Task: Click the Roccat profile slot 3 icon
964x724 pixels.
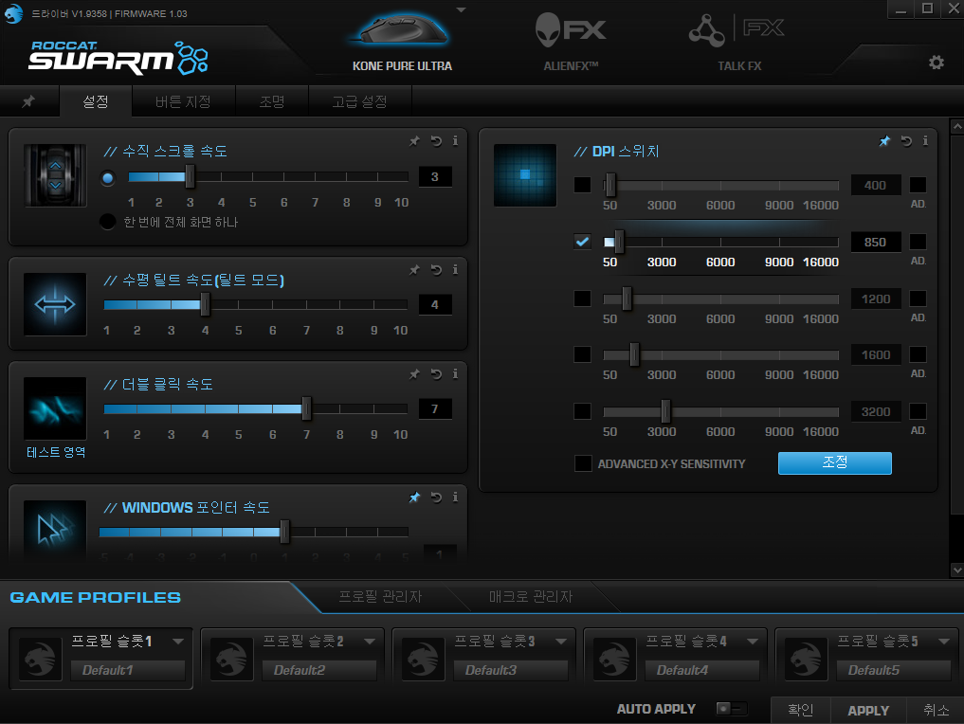Action: 423,659
